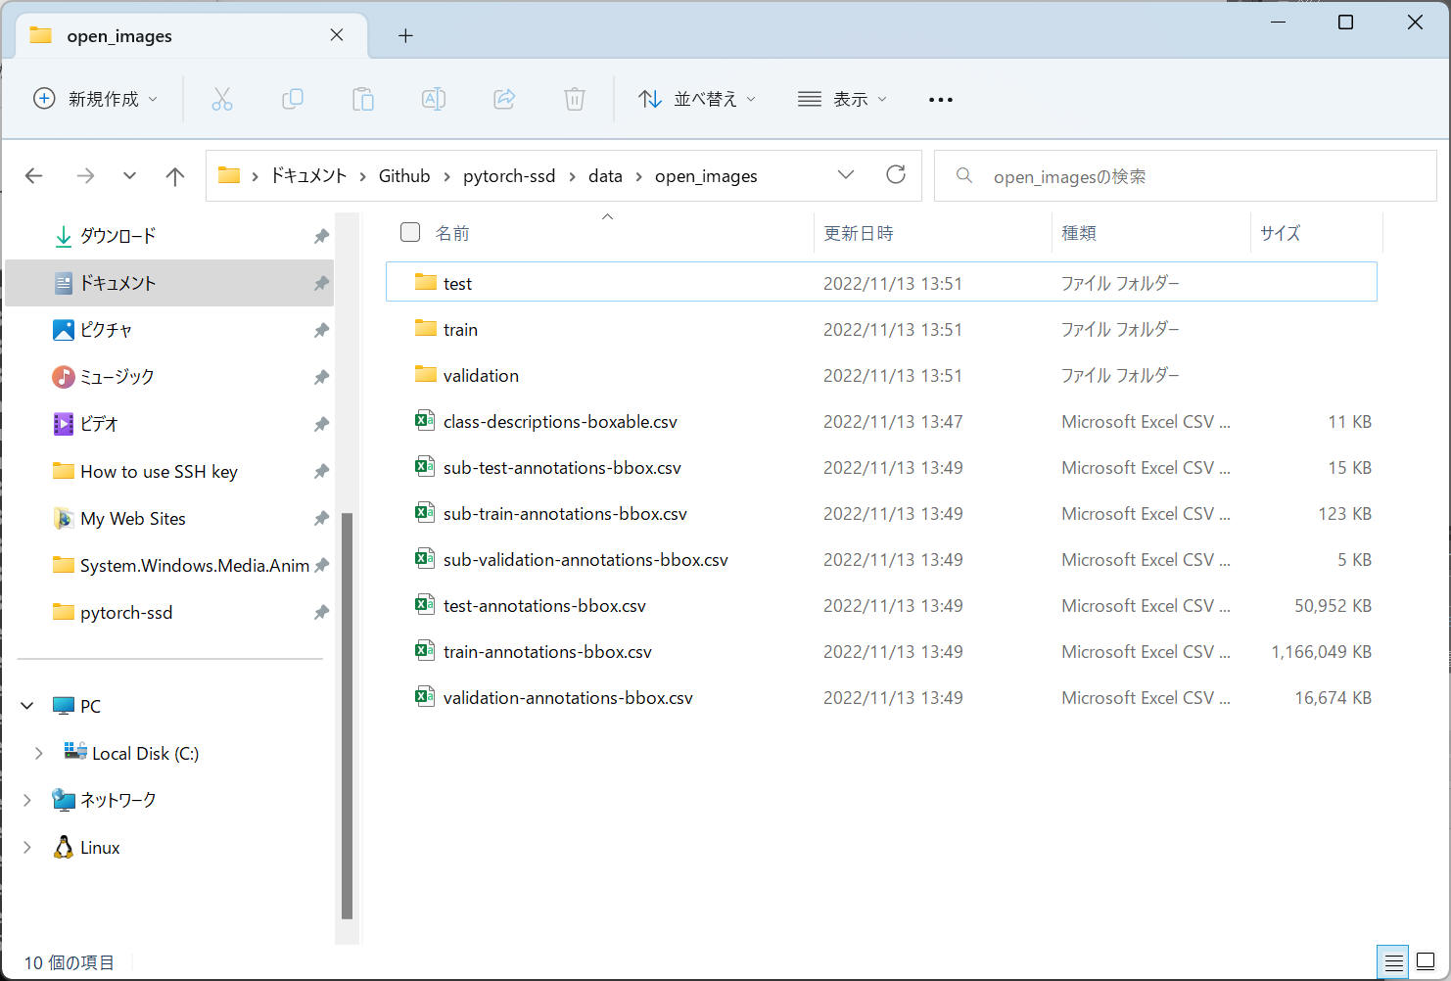Toggle the select-all checkbox by 名前

click(x=410, y=232)
